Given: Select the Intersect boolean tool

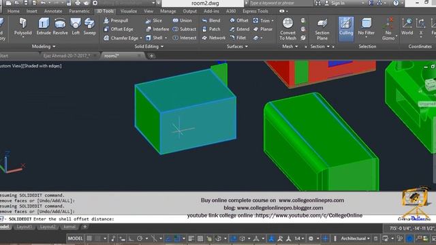Looking at the screenshot, I should coord(185,38).
